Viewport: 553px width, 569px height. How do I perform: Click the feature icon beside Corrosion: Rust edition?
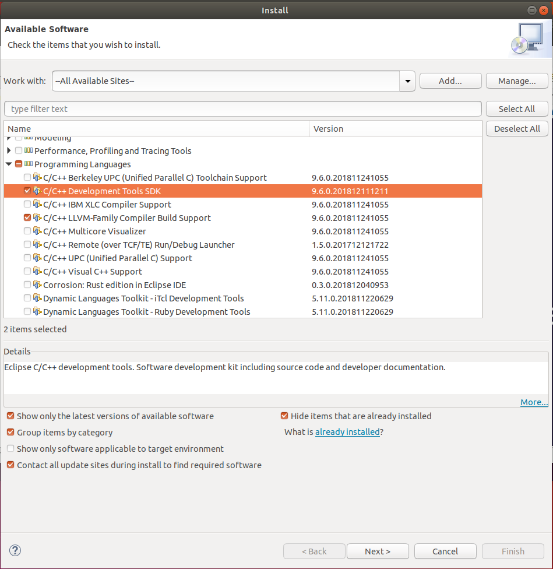coord(37,284)
